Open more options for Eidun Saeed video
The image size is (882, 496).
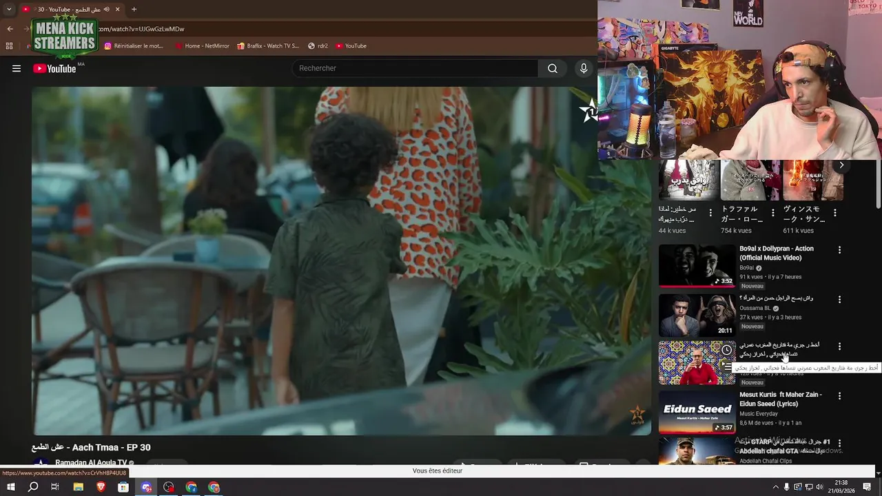(839, 396)
